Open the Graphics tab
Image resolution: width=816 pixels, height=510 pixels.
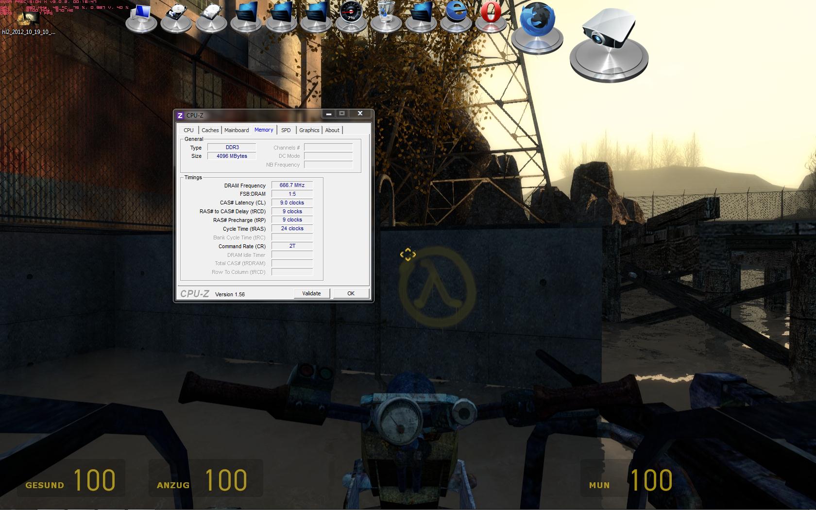(309, 130)
